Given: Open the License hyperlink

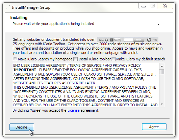Looking at the screenshot, I should point(73,110).
